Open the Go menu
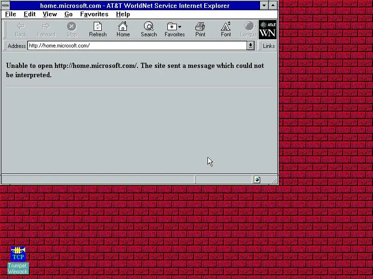The width and height of the screenshot is (373, 279). (x=68, y=14)
